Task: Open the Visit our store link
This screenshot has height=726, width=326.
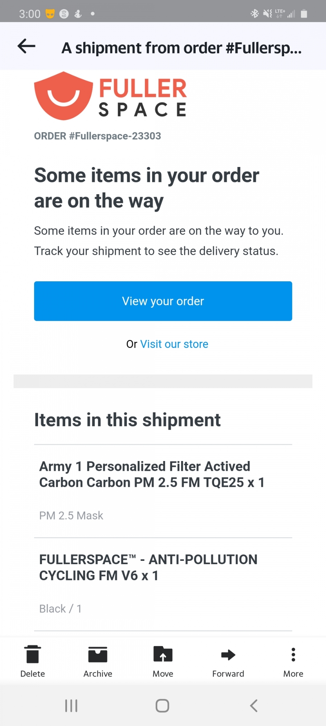Action: pyautogui.click(x=174, y=344)
